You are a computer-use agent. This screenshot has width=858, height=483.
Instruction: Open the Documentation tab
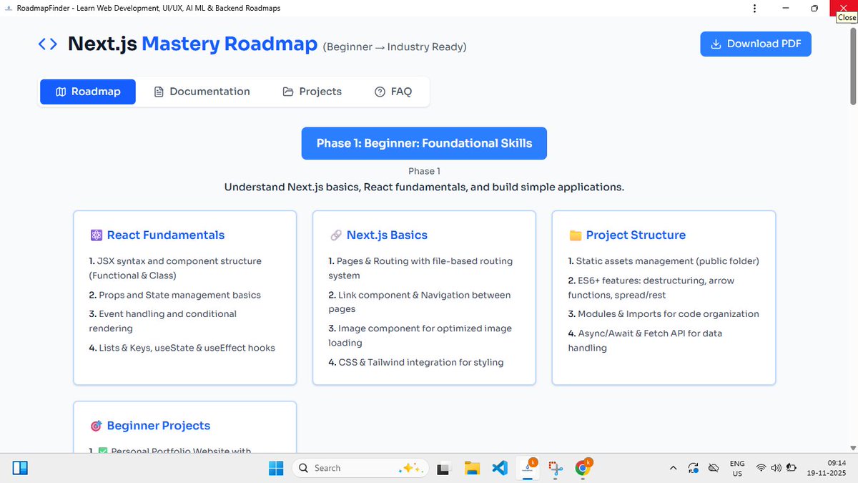[202, 92]
